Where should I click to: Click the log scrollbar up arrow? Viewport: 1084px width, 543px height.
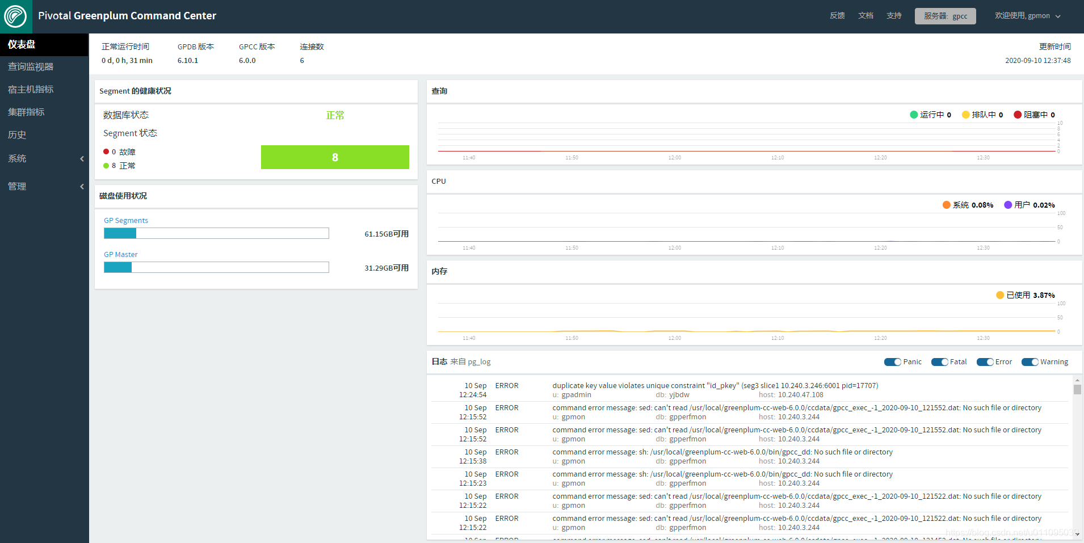tap(1077, 380)
